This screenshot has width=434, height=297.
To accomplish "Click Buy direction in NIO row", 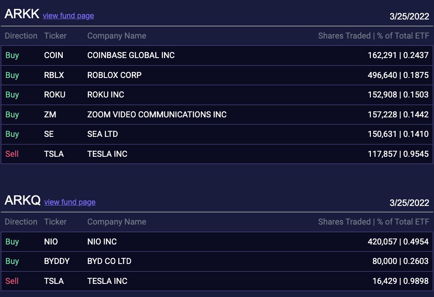I will 12,242.
